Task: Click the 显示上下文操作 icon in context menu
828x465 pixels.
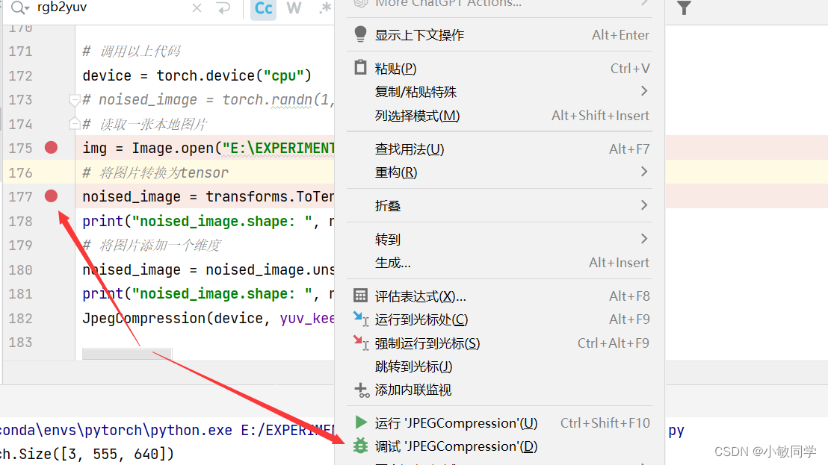Action: click(360, 34)
